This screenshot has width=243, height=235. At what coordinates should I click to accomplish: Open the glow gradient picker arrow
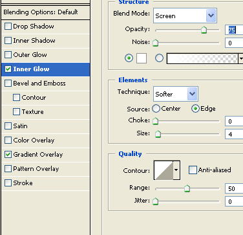coord(241,58)
